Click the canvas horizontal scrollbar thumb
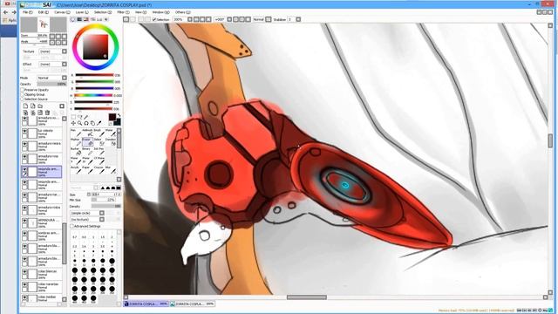558x314 pixels. (x=306, y=297)
